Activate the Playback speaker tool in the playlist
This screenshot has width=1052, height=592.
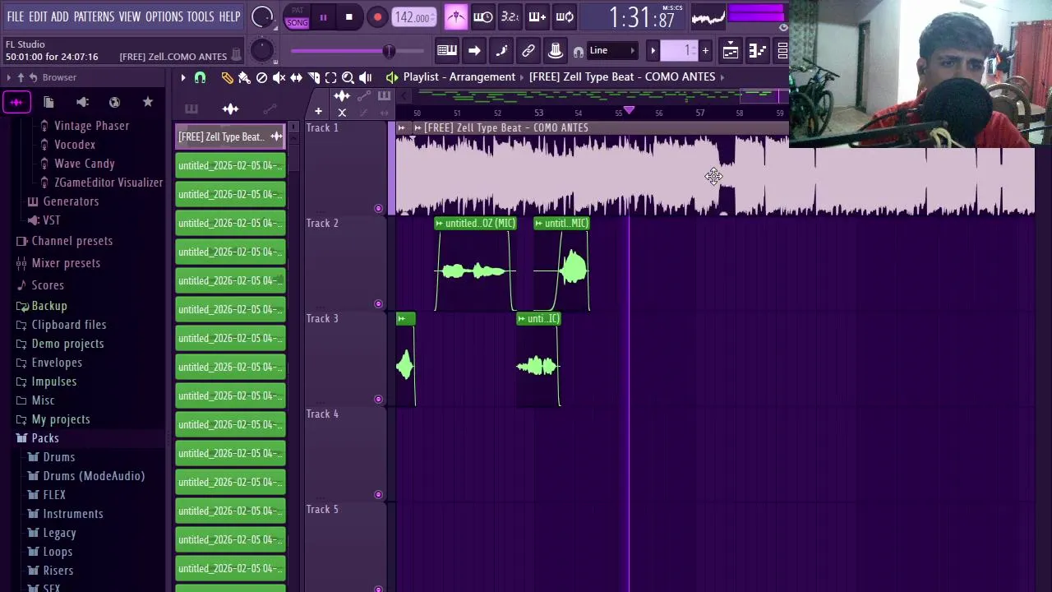pos(365,77)
